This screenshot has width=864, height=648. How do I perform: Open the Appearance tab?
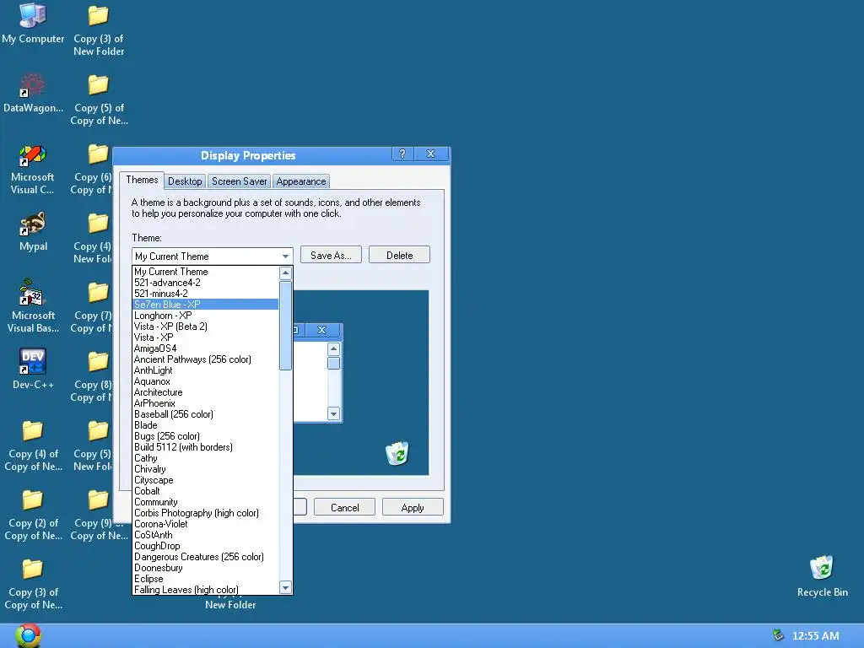(301, 181)
